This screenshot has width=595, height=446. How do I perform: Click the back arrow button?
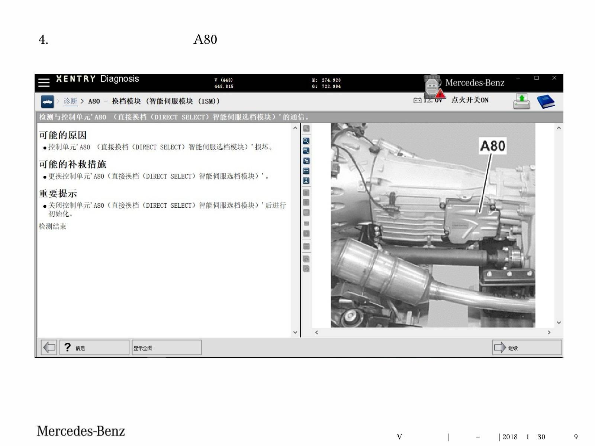[x=49, y=348]
